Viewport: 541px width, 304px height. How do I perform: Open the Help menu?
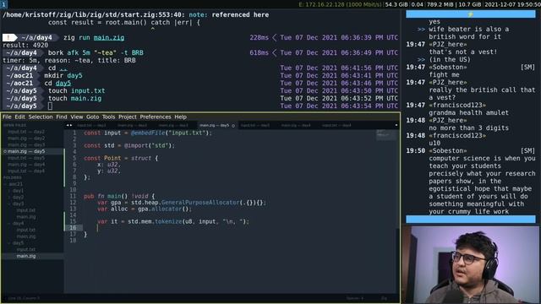click(x=180, y=117)
